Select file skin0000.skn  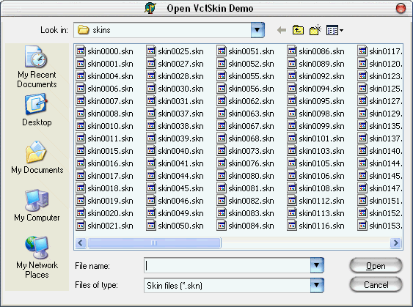click(105, 51)
